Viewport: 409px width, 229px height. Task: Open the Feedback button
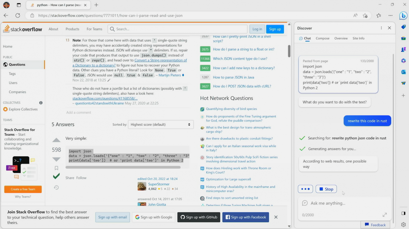tap(375, 225)
